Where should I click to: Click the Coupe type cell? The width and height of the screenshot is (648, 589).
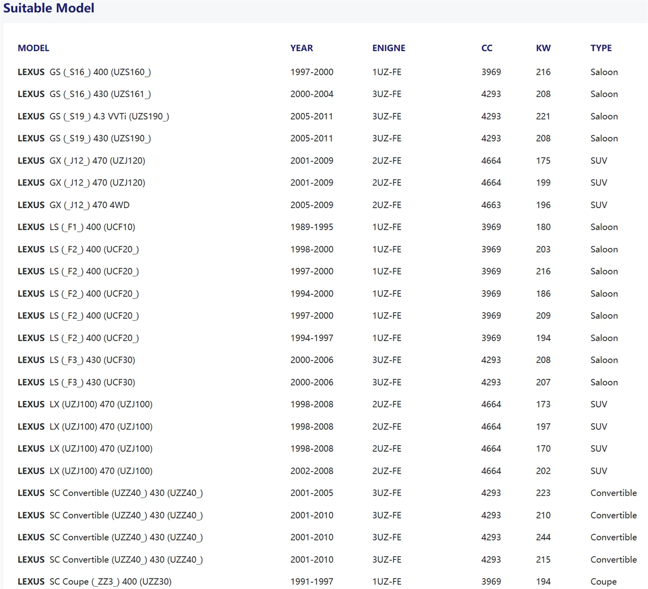click(603, 582)
